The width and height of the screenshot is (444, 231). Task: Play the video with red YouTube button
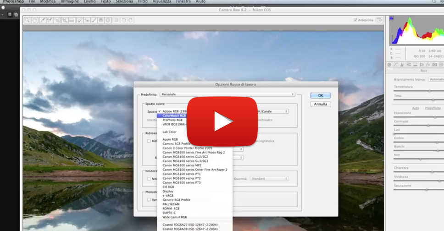222,121
